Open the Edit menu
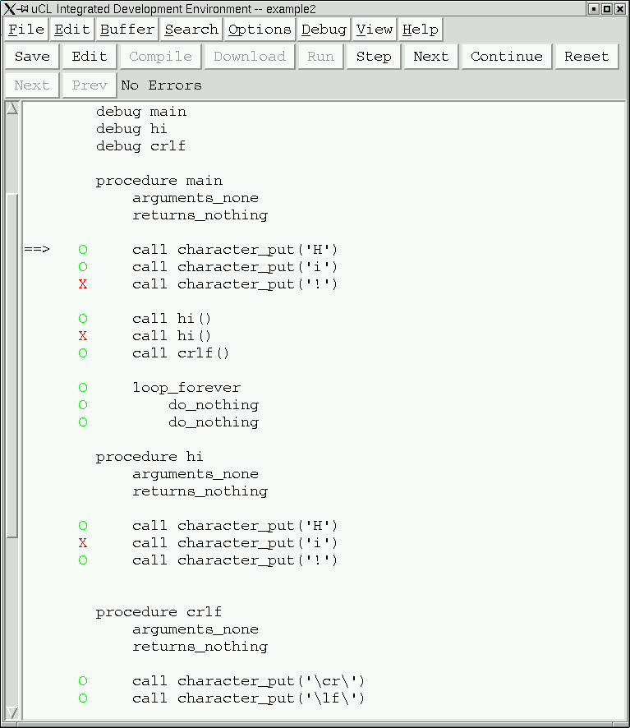The height and width of the screenshot is (728, 630). (72, 30)
